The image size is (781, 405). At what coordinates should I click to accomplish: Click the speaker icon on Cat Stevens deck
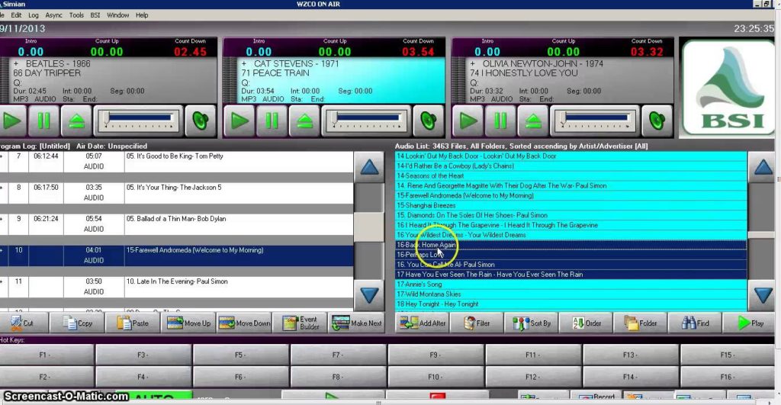coord(429,121)
